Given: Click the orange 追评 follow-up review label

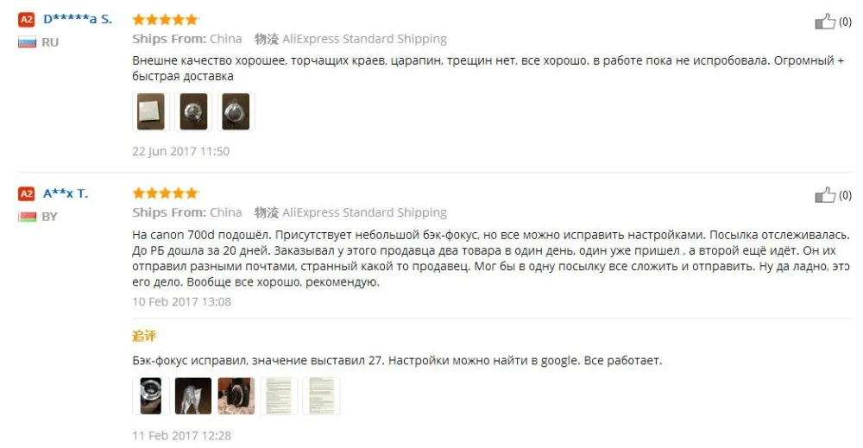Looking at the screenshot, I should click(144, 336).
